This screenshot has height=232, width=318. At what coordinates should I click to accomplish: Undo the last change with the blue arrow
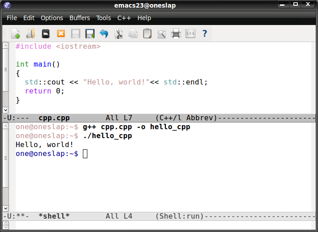[104, 34]
